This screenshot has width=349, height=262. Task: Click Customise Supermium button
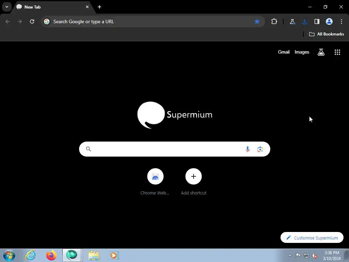pyautogui.click(x=312, y=237)
